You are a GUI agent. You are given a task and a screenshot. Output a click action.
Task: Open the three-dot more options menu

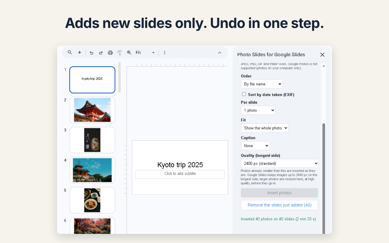(165, 53)
